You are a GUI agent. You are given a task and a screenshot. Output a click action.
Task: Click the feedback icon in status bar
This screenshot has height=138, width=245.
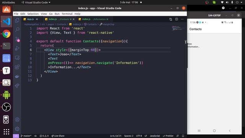pos(178,136)
